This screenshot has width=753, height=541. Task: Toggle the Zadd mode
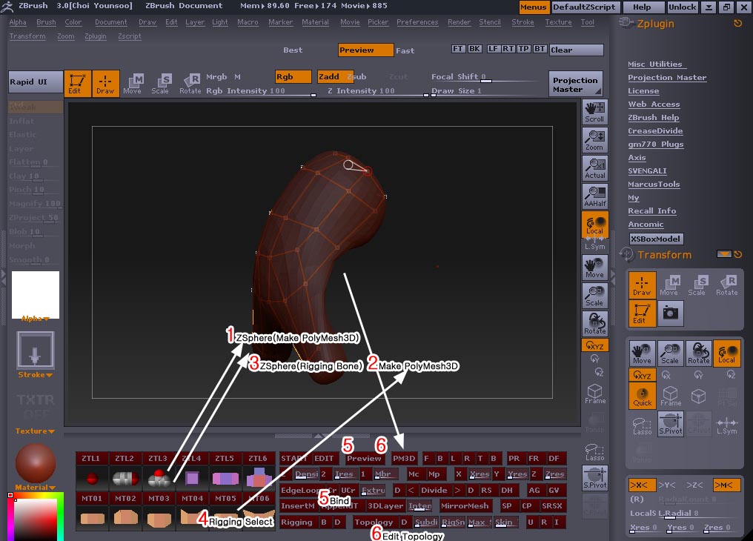pyautogui.click(x=329, y=76)
